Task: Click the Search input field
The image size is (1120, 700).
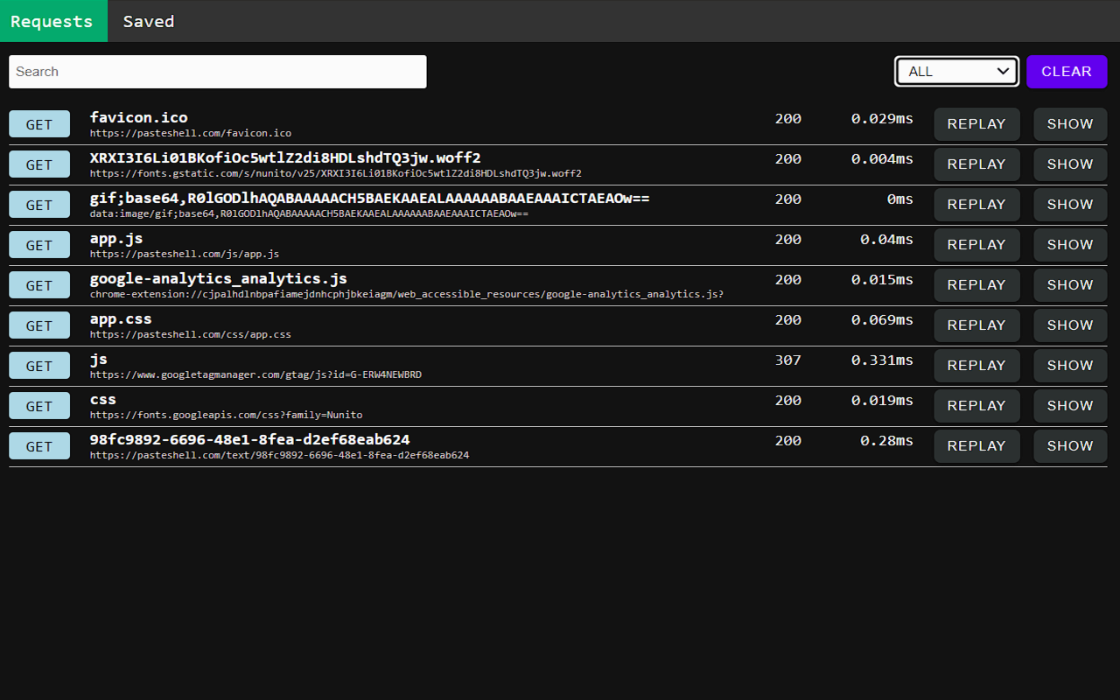Action: click(x=217, y=72)
